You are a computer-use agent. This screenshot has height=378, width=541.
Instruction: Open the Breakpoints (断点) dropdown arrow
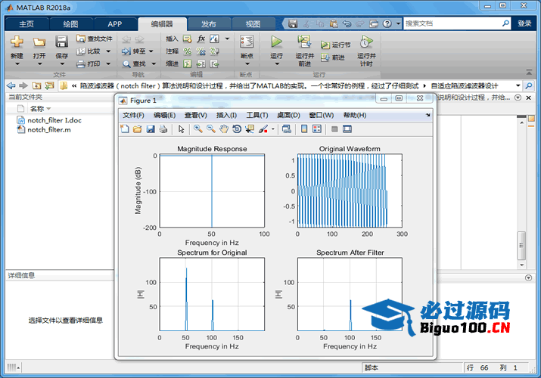click(247, 64)
